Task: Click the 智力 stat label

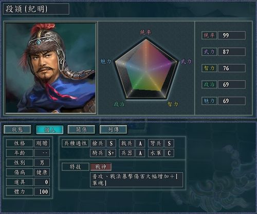Action: pos(209,68)
